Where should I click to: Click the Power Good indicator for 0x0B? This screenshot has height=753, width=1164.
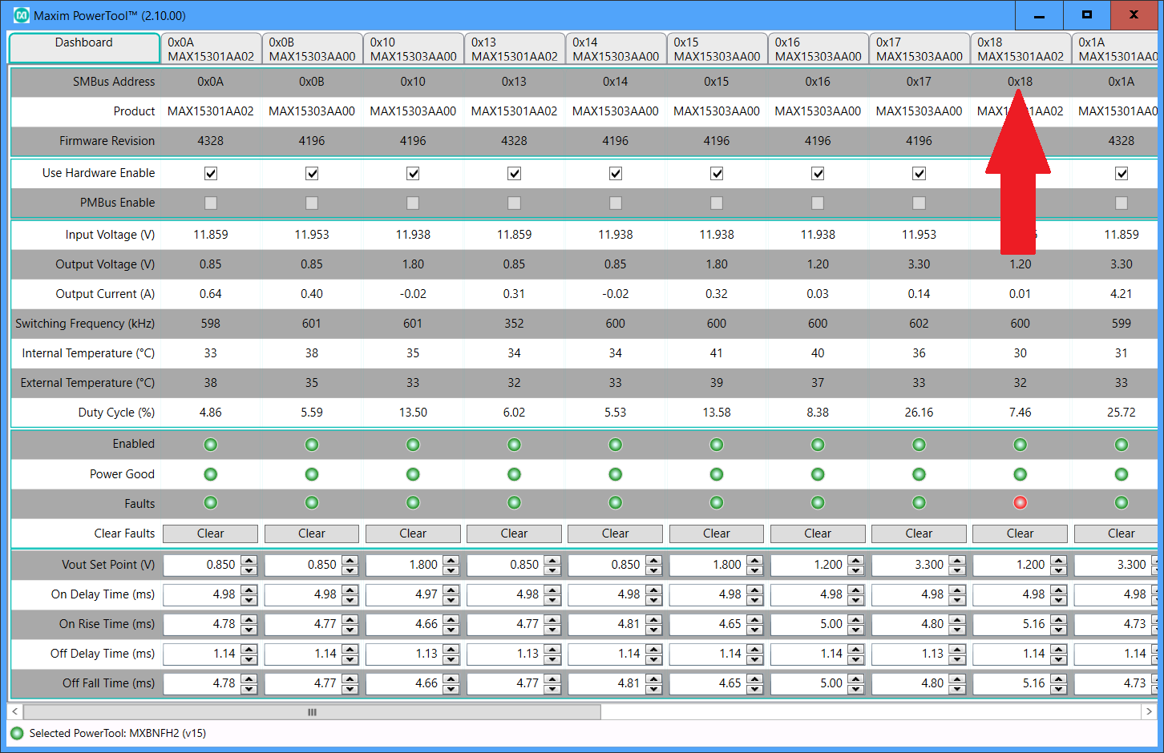tap(312, 474)
